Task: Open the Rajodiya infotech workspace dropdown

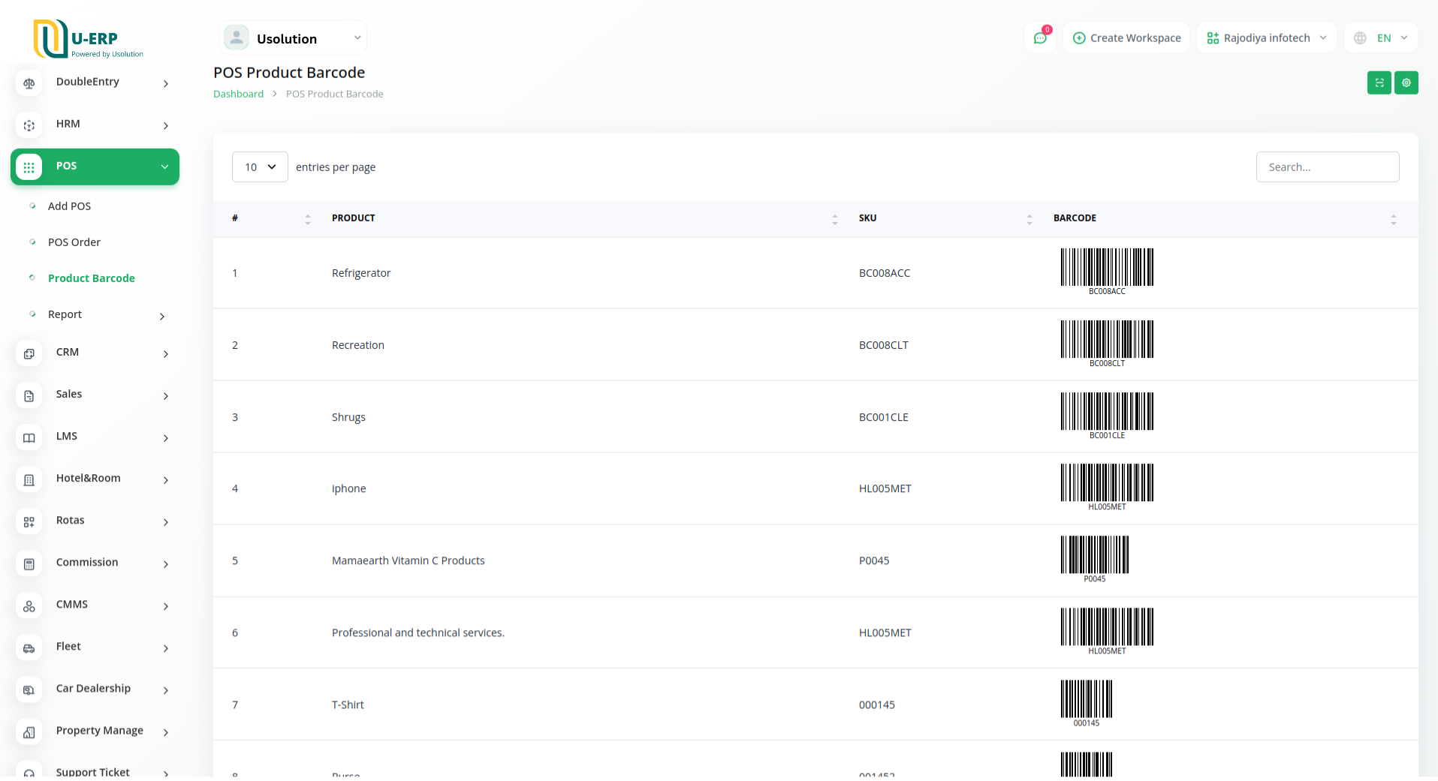Action: (x=1267, y=38)
